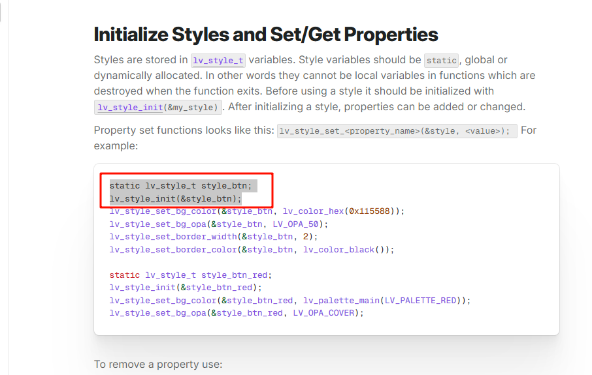Click the highlighted 'static lv_style_t style_btn;' line
This screenshot has width=592, height=375.
(x=180, y=186)
